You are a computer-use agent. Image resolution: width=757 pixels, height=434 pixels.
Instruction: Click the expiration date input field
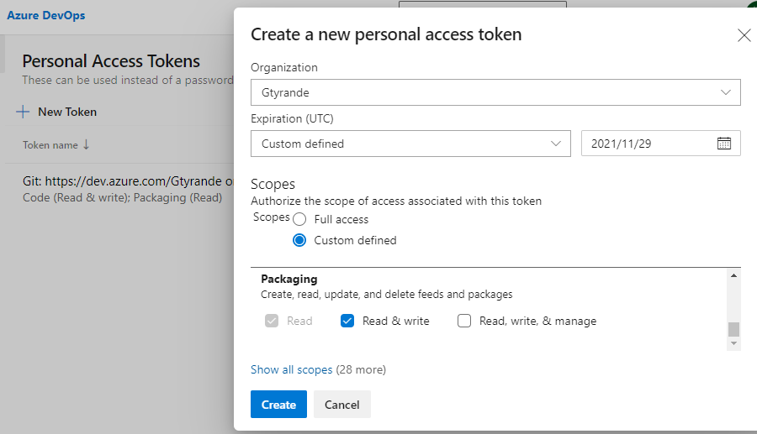(646, 144)
